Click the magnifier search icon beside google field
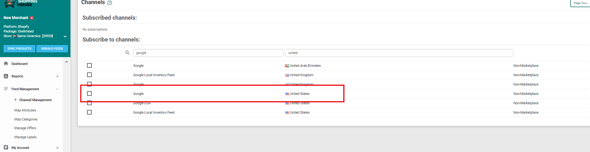 (127, 53)
